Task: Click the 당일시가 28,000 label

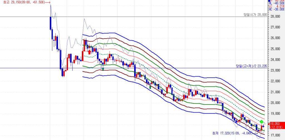Action: (x=255, y=15)
